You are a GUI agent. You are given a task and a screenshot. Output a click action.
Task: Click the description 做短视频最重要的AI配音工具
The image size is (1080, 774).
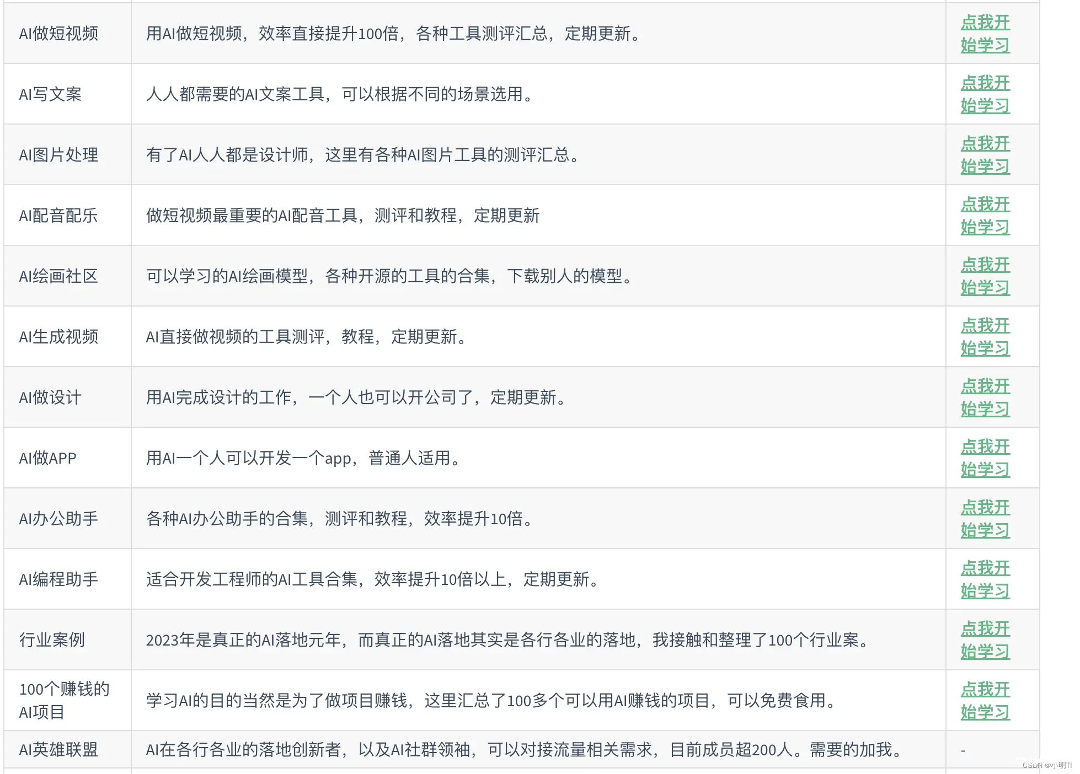(343, 216)
